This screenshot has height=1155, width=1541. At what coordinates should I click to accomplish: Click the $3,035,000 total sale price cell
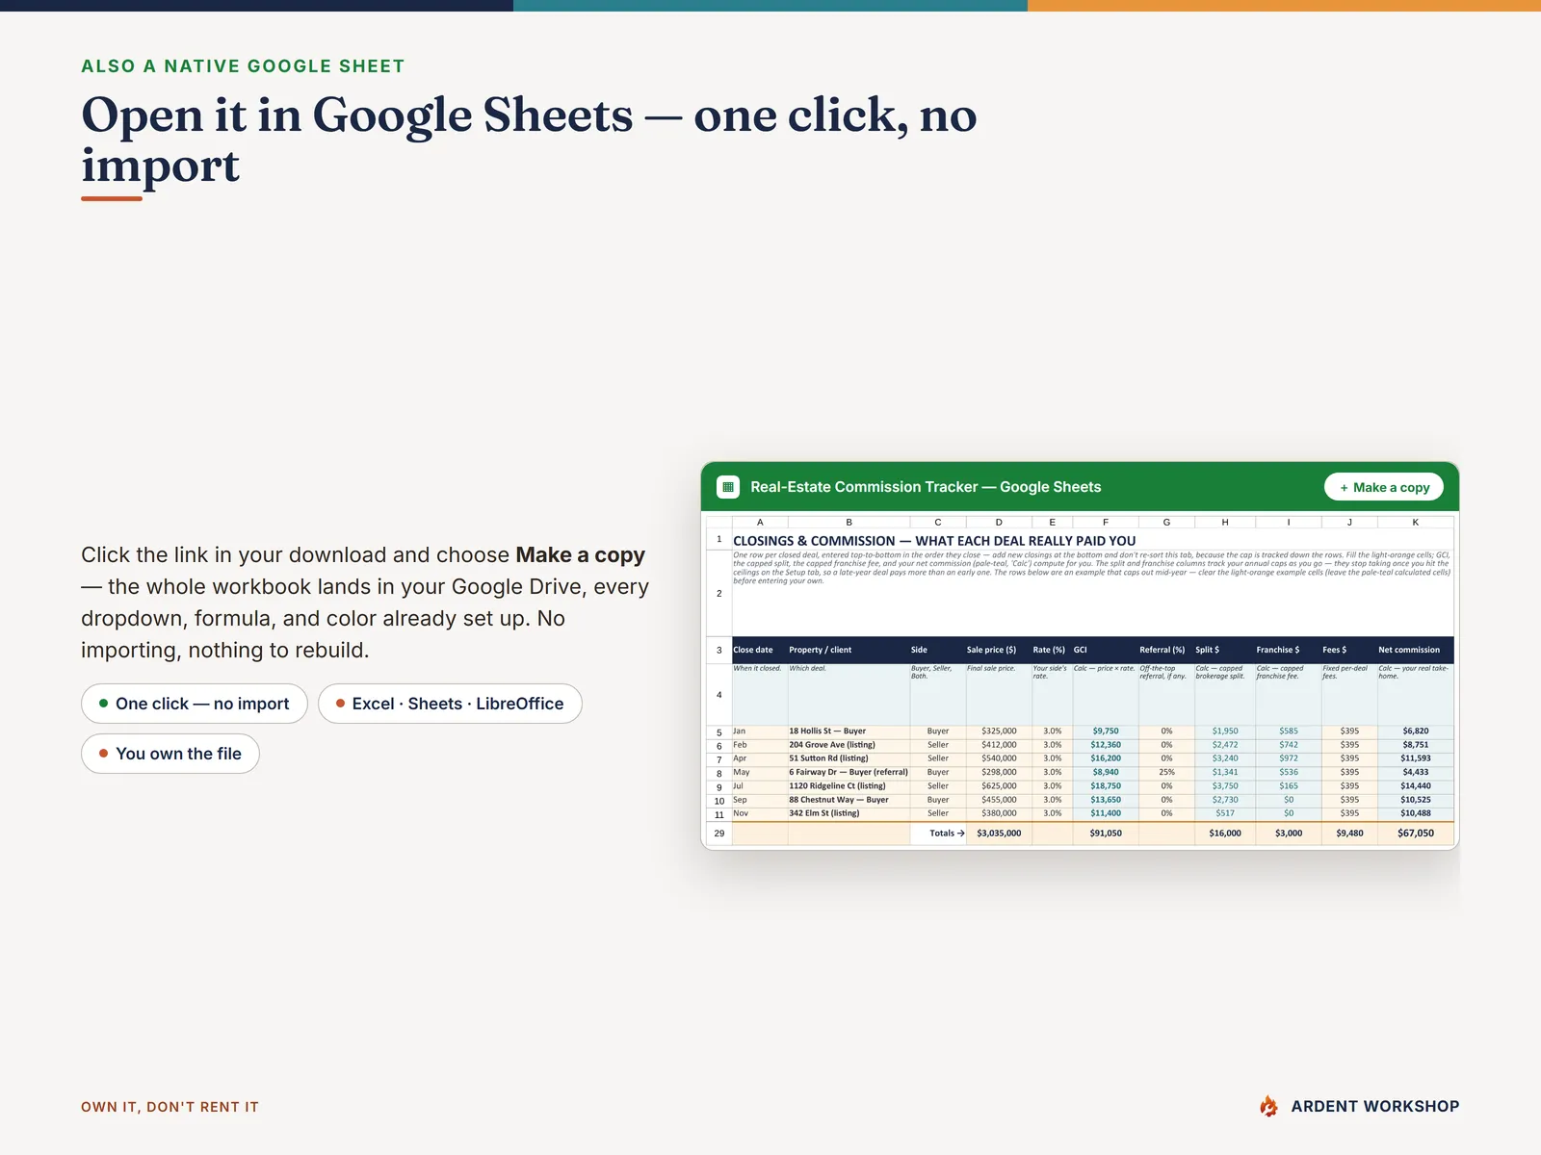999,834
